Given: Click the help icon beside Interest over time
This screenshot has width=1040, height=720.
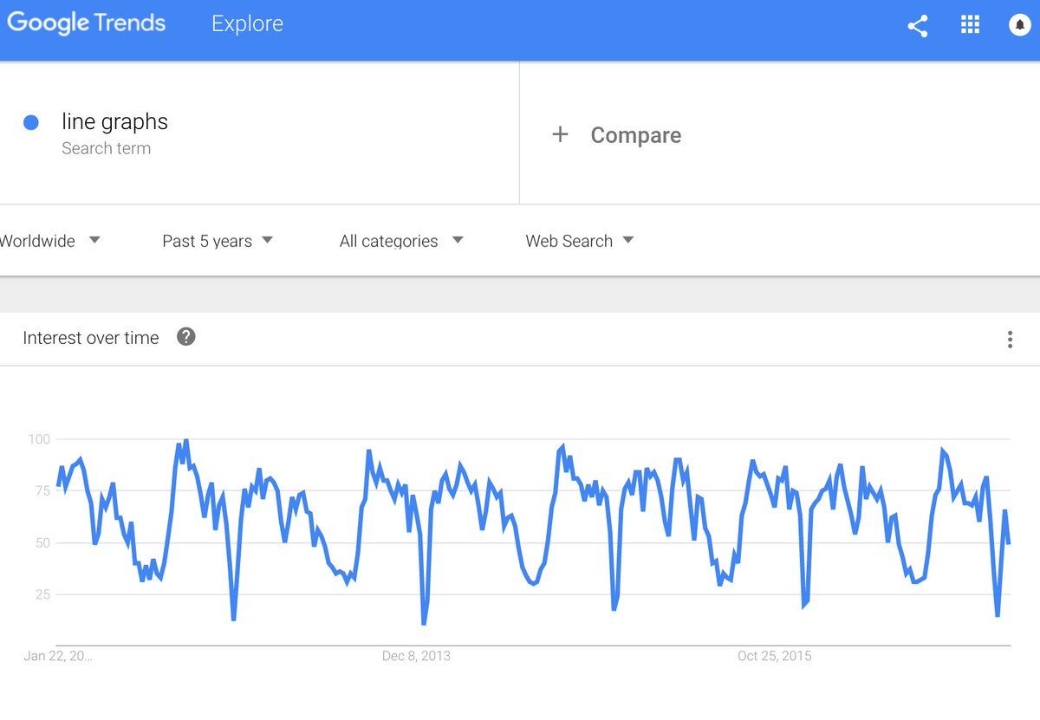Looking at the screenshot, I should (186, 337).
